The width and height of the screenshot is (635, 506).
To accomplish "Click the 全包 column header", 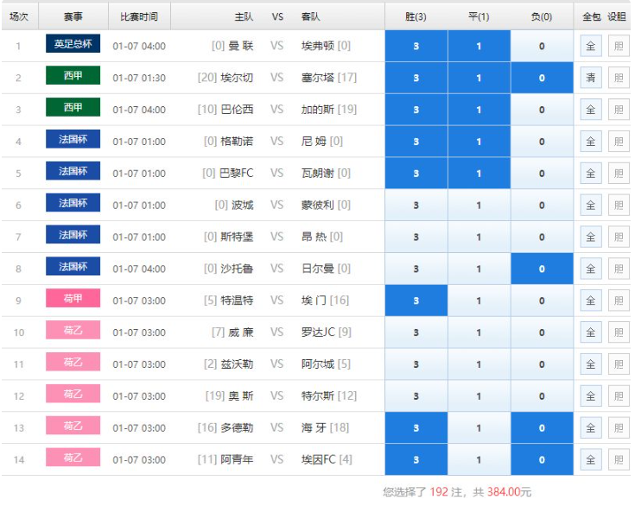I will tap(592, 16).
